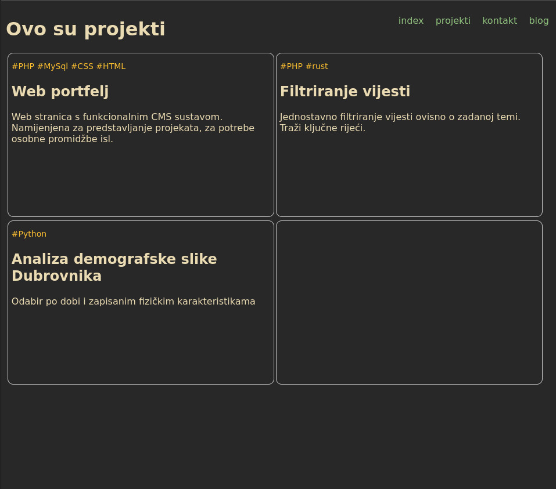
Task: Open the projekti navigation link
Action: point(453,20)
